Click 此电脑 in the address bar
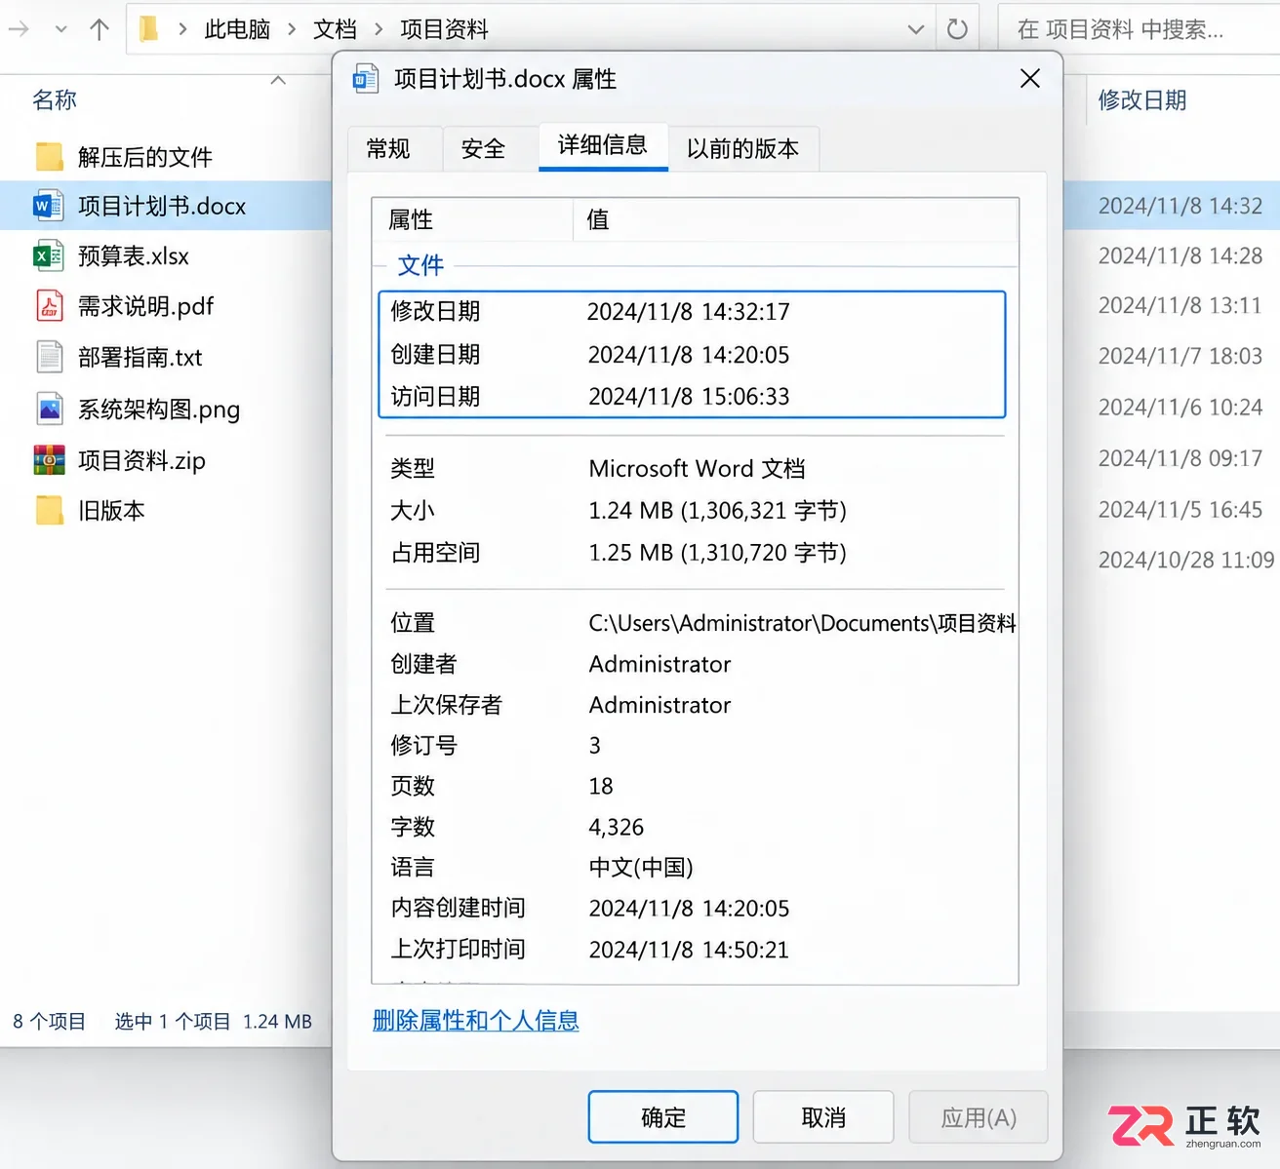 237,29
